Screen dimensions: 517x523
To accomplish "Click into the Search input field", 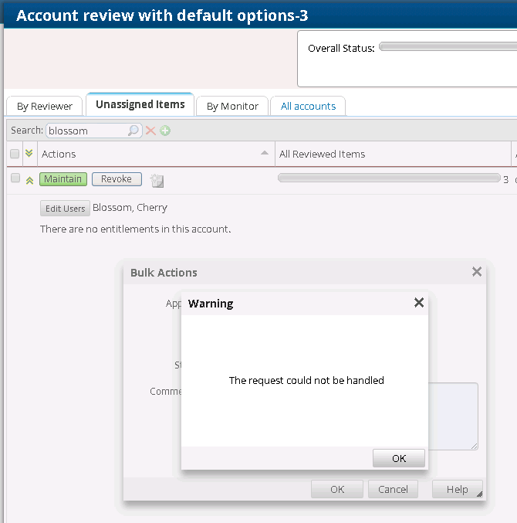I will (86, 131).
